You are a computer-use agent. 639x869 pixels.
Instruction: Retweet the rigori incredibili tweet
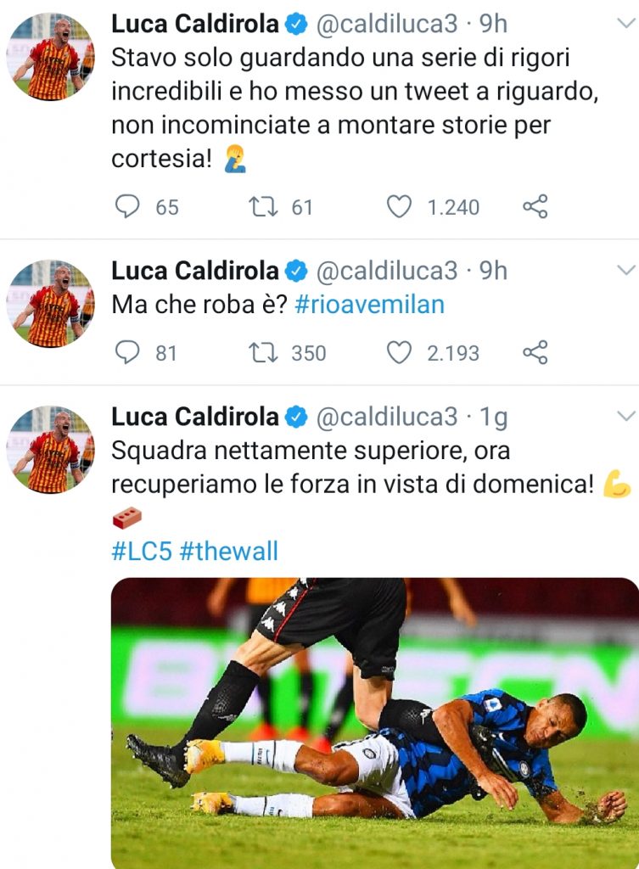[262, 206]
